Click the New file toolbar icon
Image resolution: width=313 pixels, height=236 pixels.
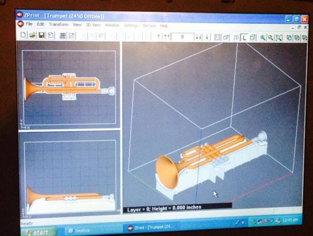[23, 35]
